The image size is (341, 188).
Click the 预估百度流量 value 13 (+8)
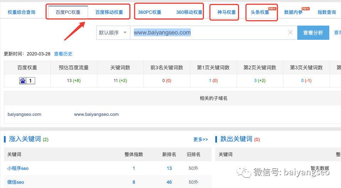click(x=74, y=81)
